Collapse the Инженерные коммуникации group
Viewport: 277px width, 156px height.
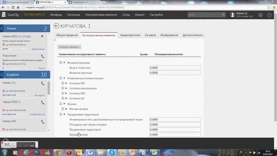click(x=64, y=78)
